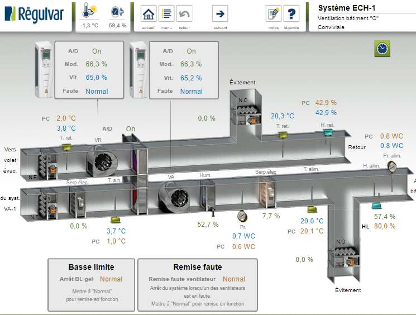This screenshot has height=315, width=416.
Task: Open Remise faute ventilateur Normal selector
Action: pyautogui.click(x=234, y=279)
